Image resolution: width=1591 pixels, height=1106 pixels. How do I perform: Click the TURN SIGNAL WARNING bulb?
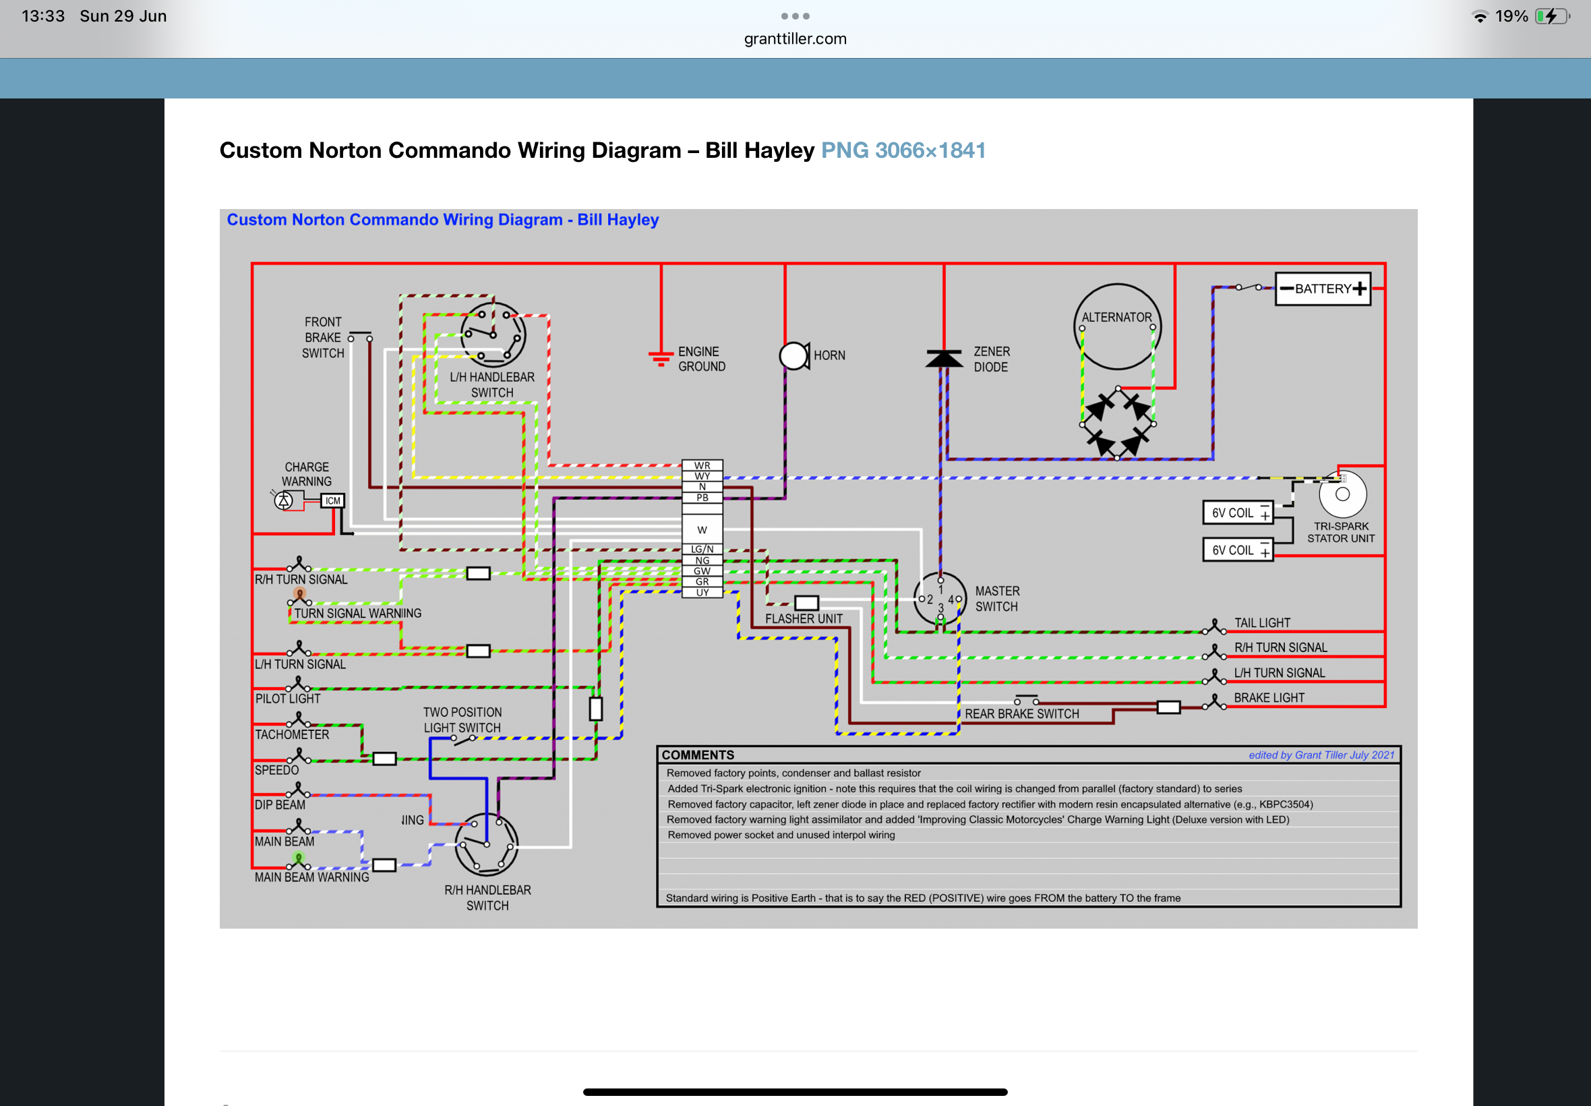coord(300,598)
